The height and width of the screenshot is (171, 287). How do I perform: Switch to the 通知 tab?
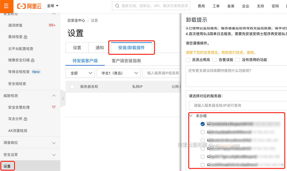100,47
